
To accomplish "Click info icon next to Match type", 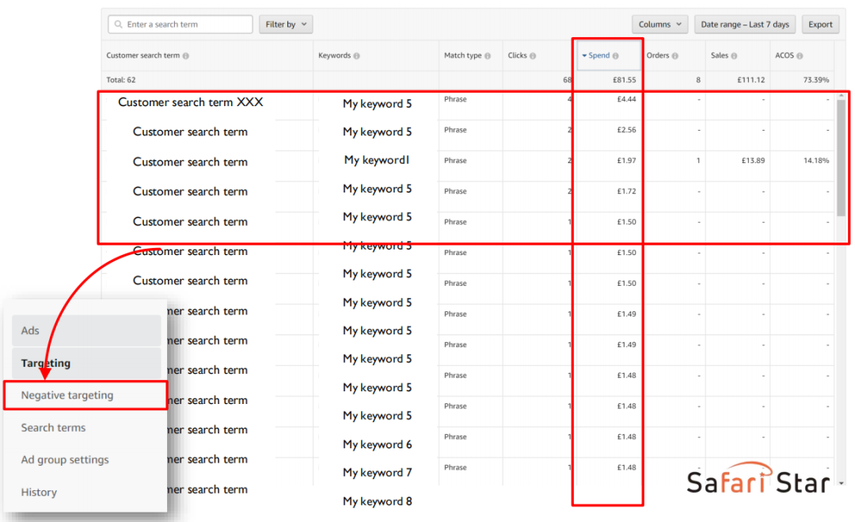I will (488, 56).
